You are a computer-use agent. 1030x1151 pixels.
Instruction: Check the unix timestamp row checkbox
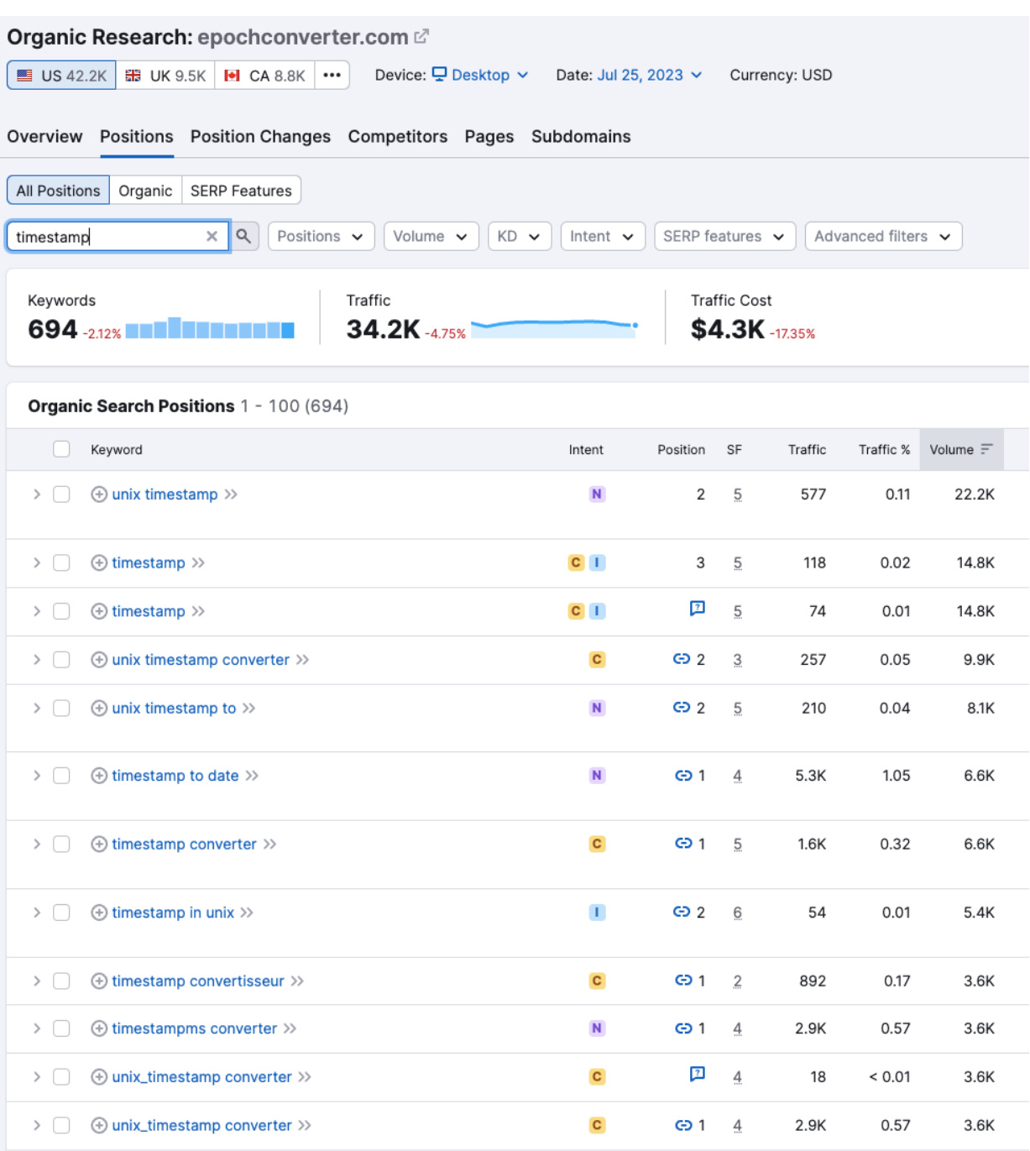[x=61, y=494]
